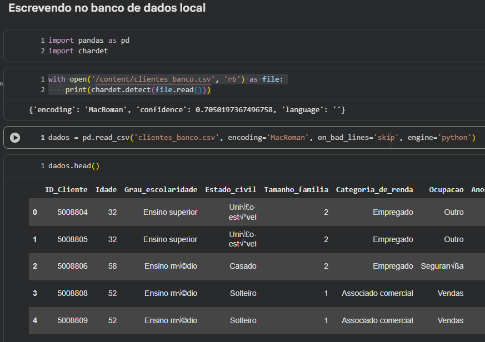Click 'Associado comercial' in row 3
Image resolution: width=485 pixels, height=342 pixels.
377,293
